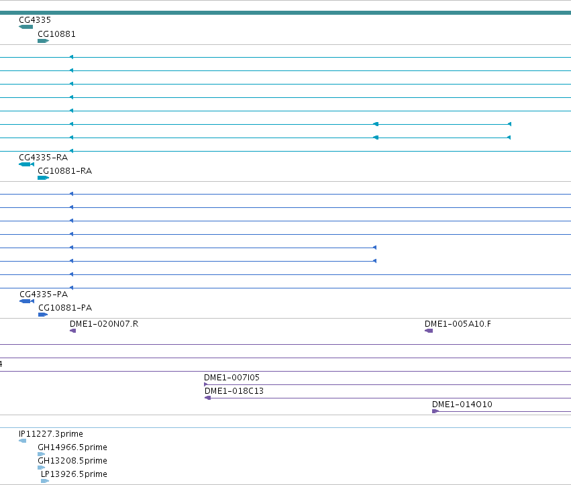Click the CG4335-PA label text

(x=44, y=294)
